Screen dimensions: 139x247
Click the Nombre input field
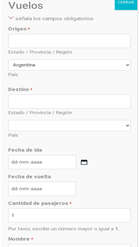click(69, 246)
